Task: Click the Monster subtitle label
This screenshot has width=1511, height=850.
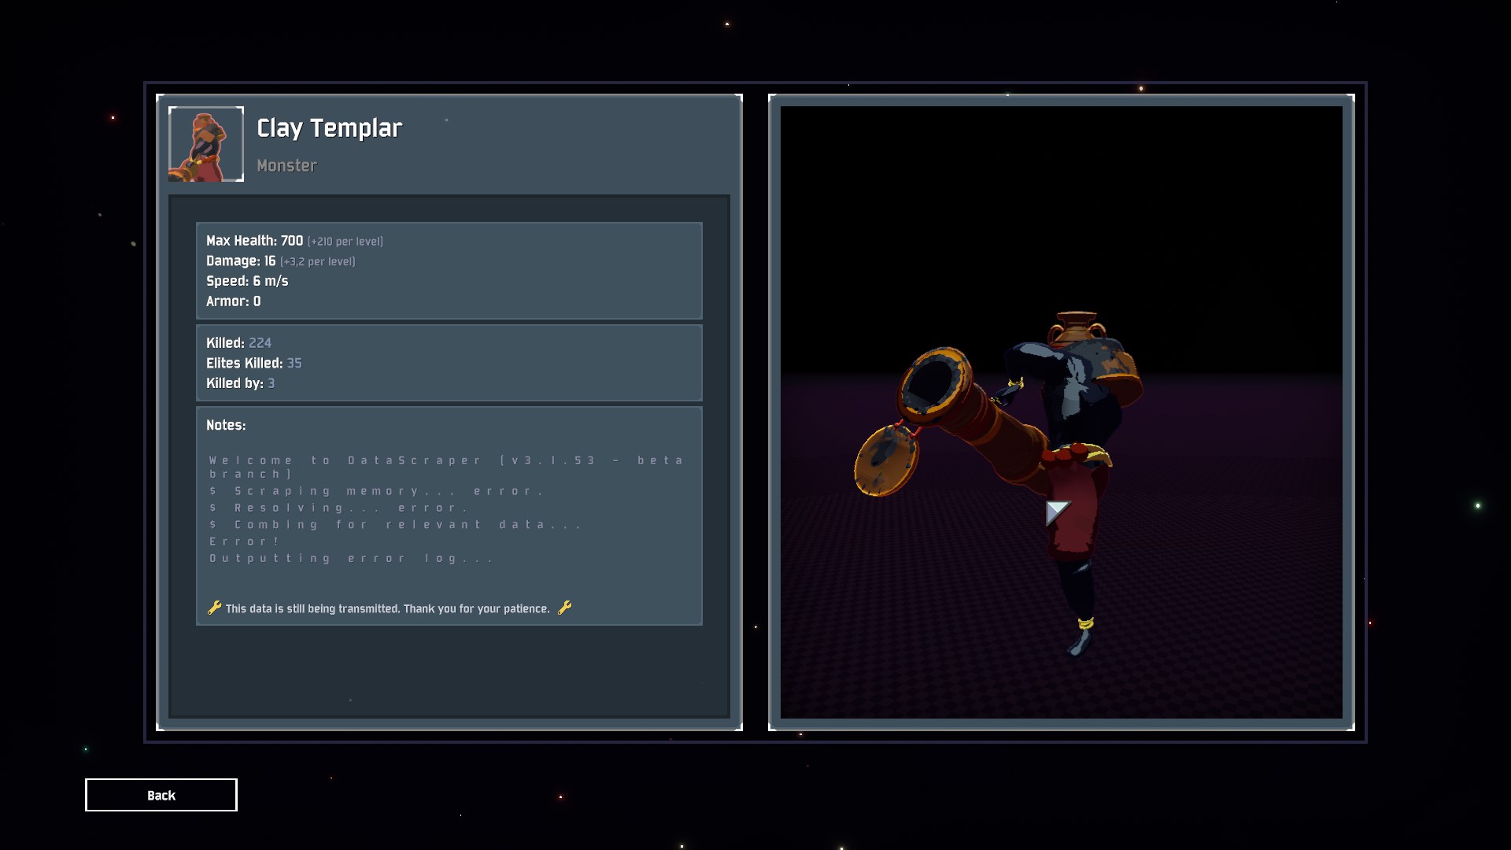Action: click(x=286, y=165)
